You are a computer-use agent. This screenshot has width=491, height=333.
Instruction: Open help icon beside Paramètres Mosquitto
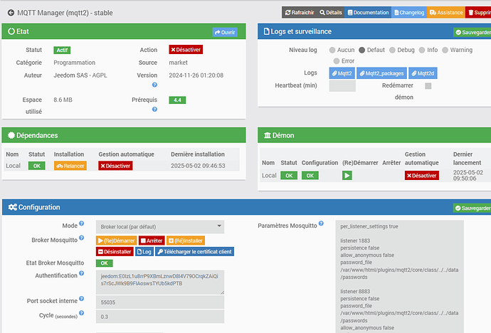(321, 223)
